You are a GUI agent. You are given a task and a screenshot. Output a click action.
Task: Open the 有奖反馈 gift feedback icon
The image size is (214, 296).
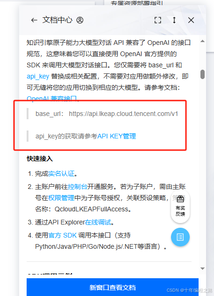180,206
